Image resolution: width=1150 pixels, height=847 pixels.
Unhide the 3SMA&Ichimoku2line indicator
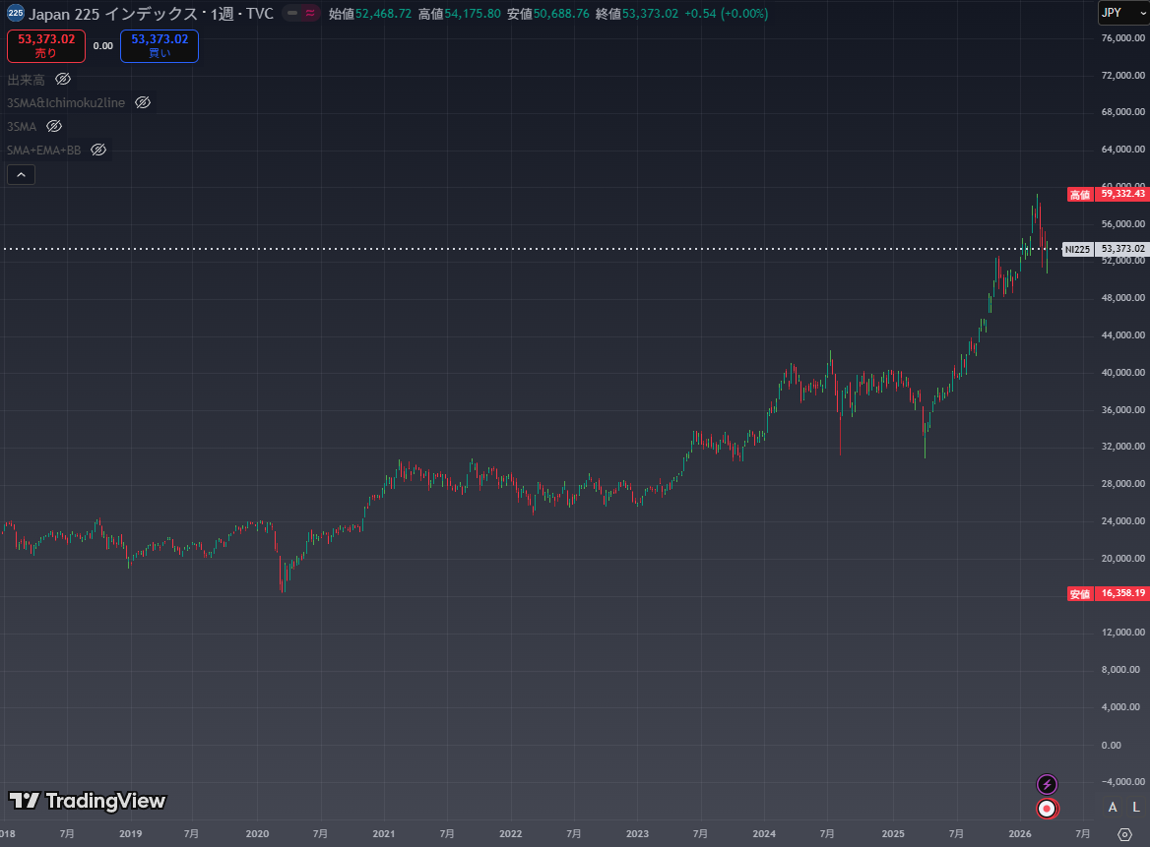pos(143,102)
